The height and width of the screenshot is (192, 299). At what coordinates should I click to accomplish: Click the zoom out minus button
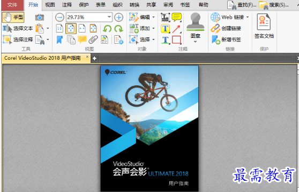click(x=59, y=18)
